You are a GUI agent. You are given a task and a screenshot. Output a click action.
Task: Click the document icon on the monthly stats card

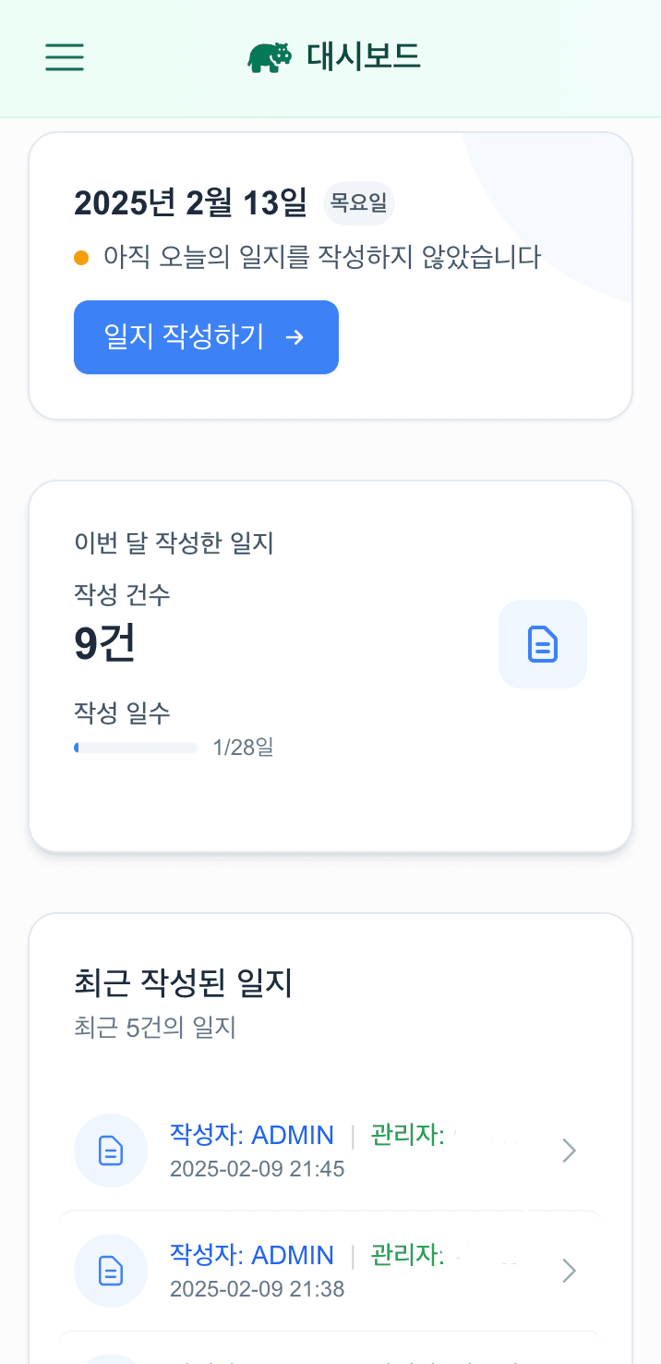coord(543,644)
